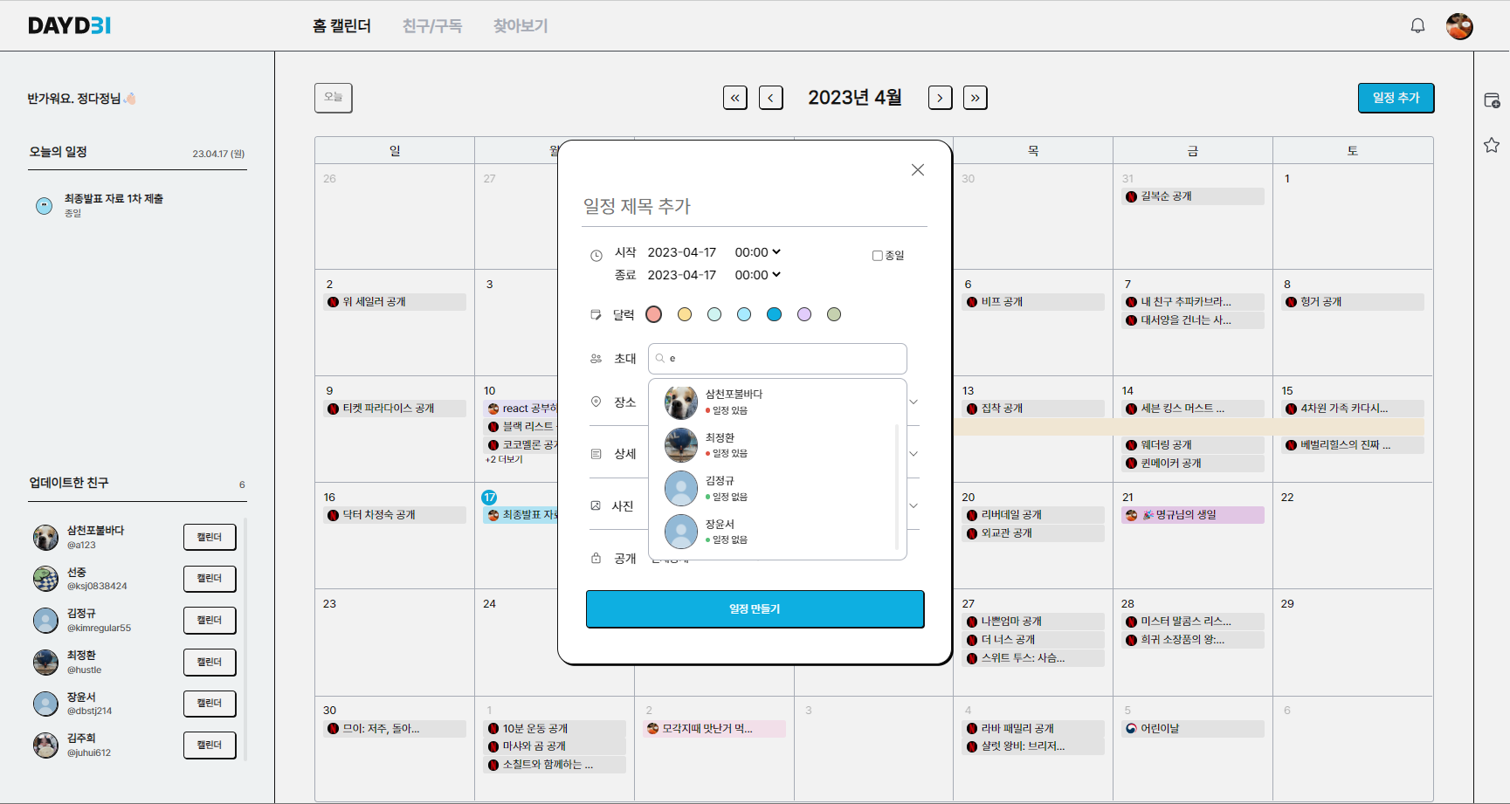
Task: Click the location pin icon beside 장소
Action: (x=596, y=402)
